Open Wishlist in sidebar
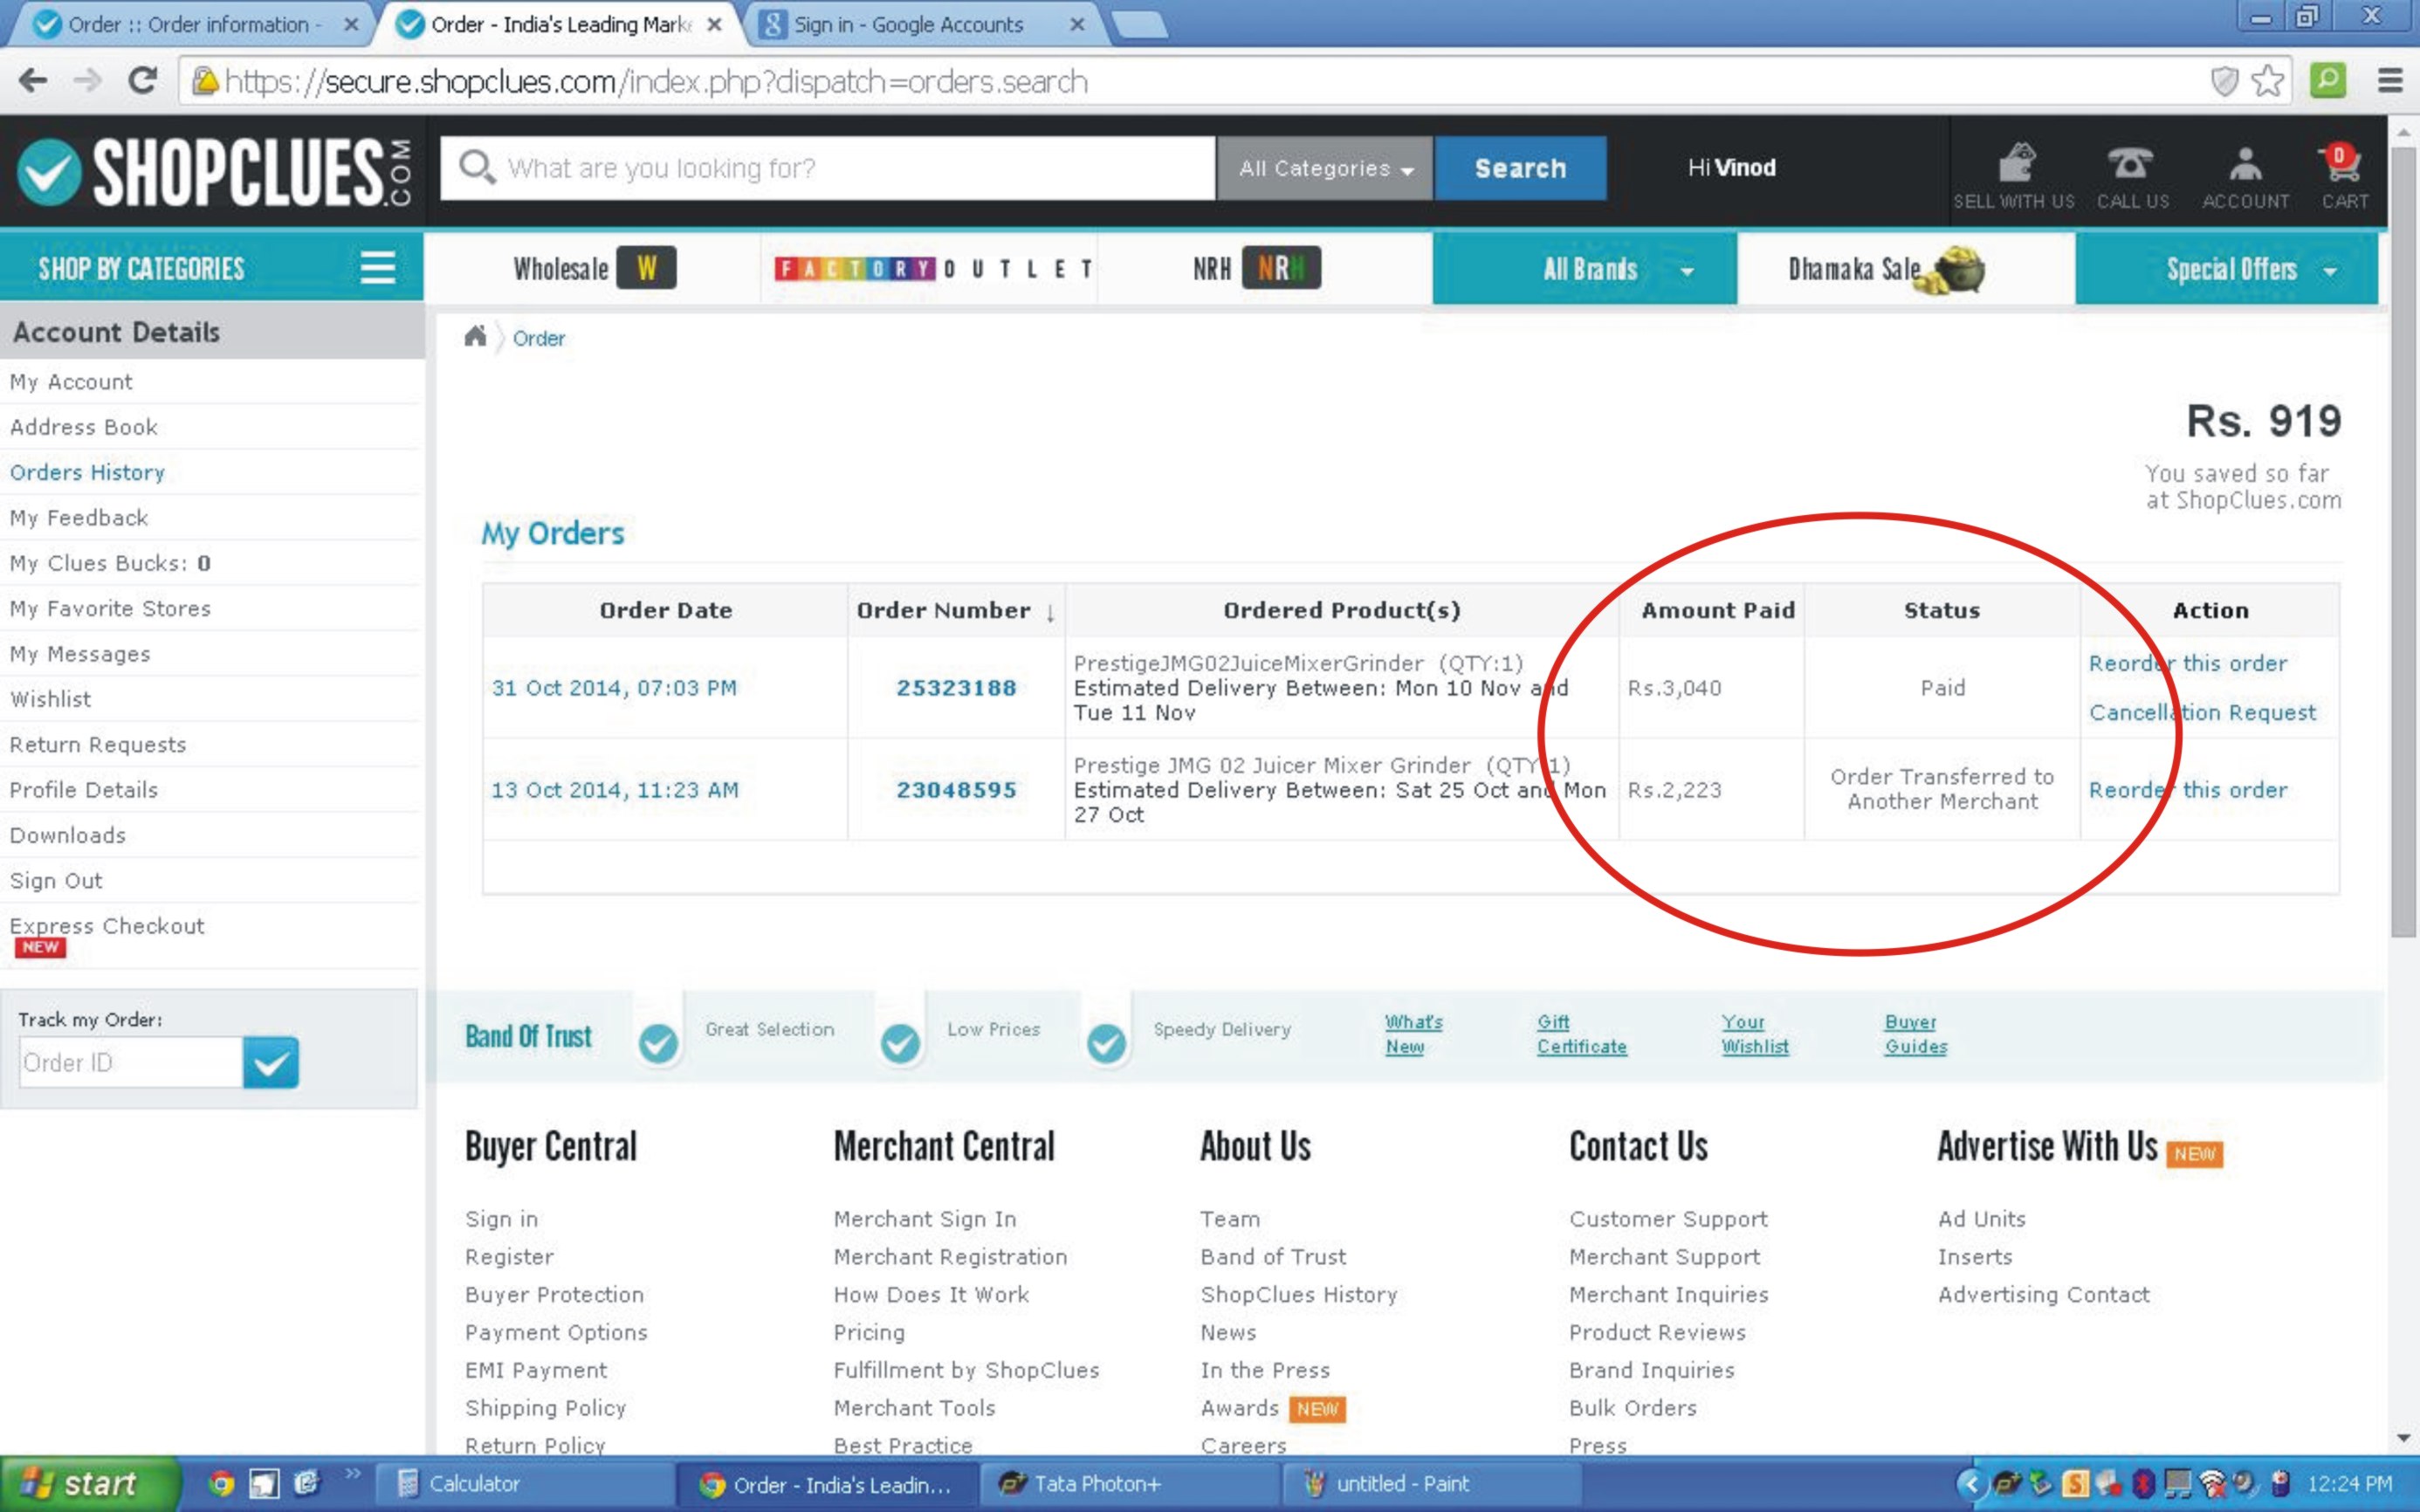Viewport: 2420px width, 1512px height. pos(50,699)
